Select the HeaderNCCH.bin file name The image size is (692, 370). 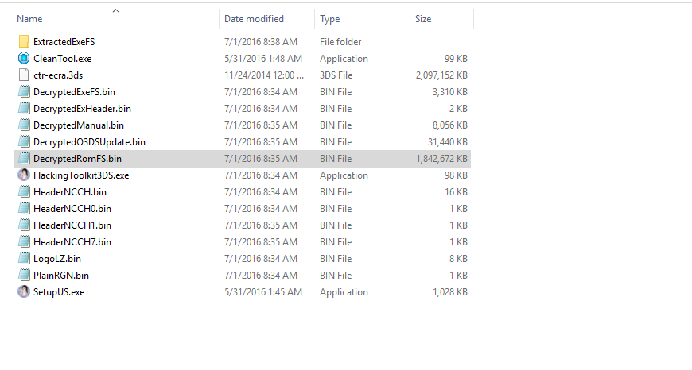point(70,191)
